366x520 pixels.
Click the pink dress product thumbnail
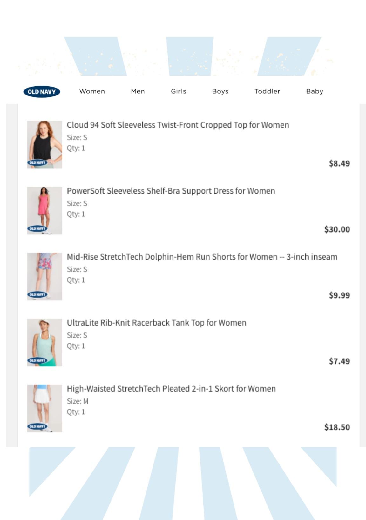point(44,210)
